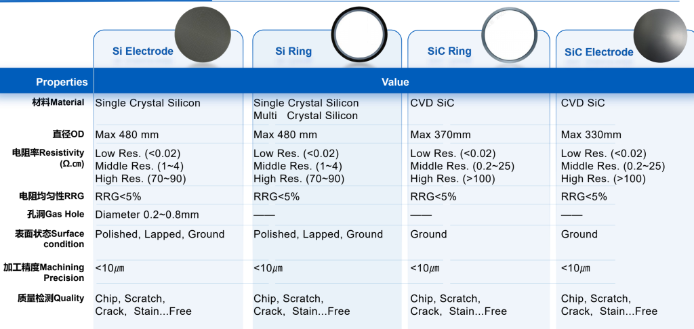Click the Machining Precision row label
Viewport: 694px width, 329px height.
pyautogui.click(x=44, y=272)
